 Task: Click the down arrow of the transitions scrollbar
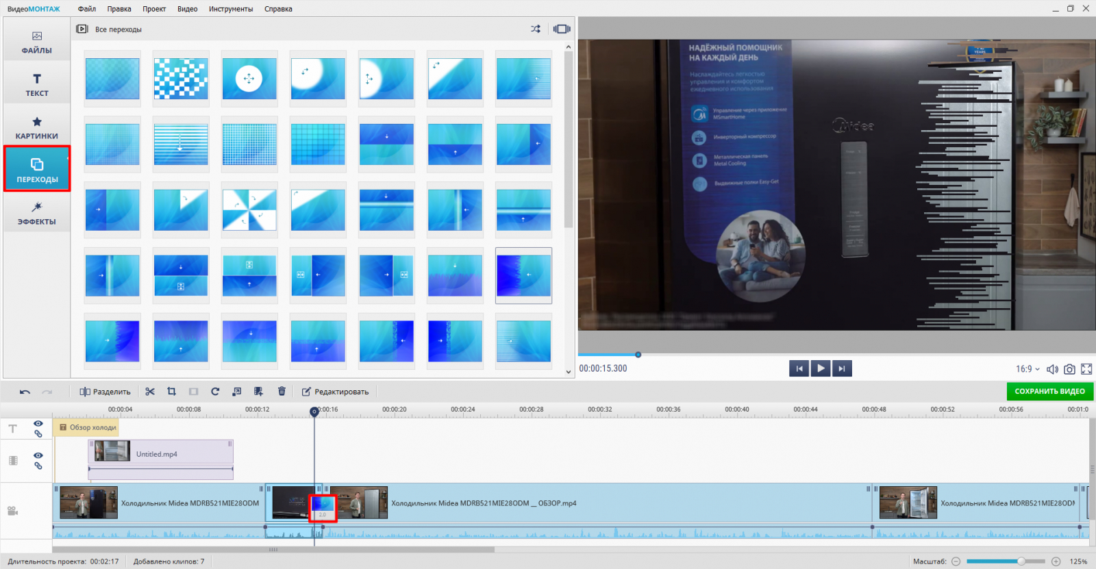pos(569,372)
